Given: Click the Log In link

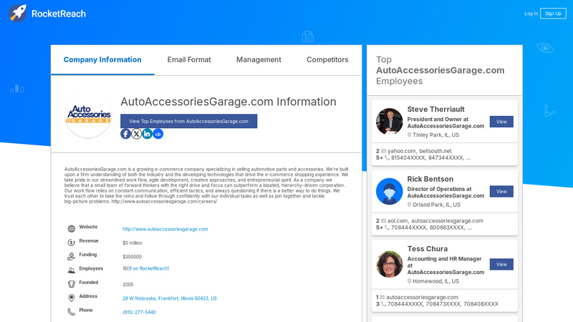Looking at the screenshot, I should 531,14.
